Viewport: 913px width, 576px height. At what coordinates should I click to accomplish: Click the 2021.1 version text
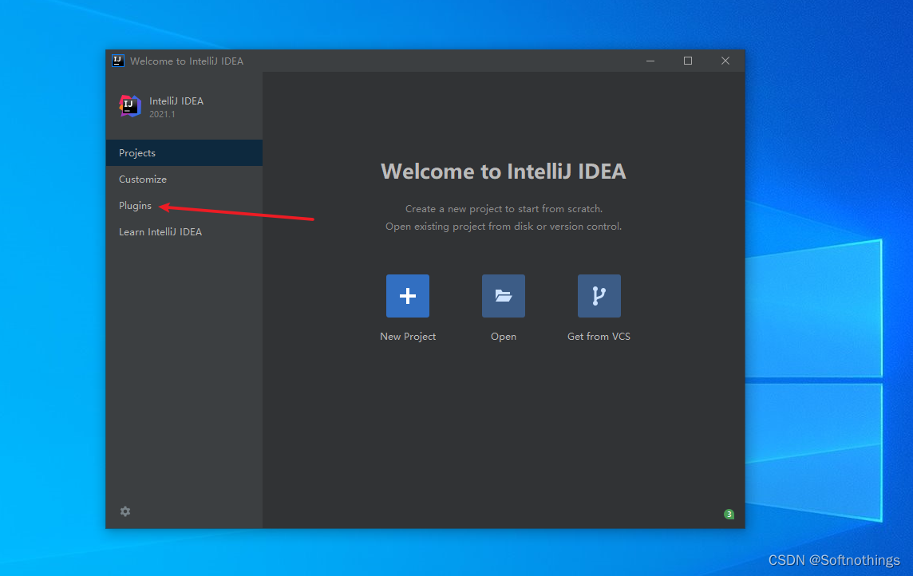coord(162,114)
